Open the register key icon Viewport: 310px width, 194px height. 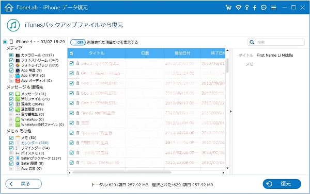[247, 8]
